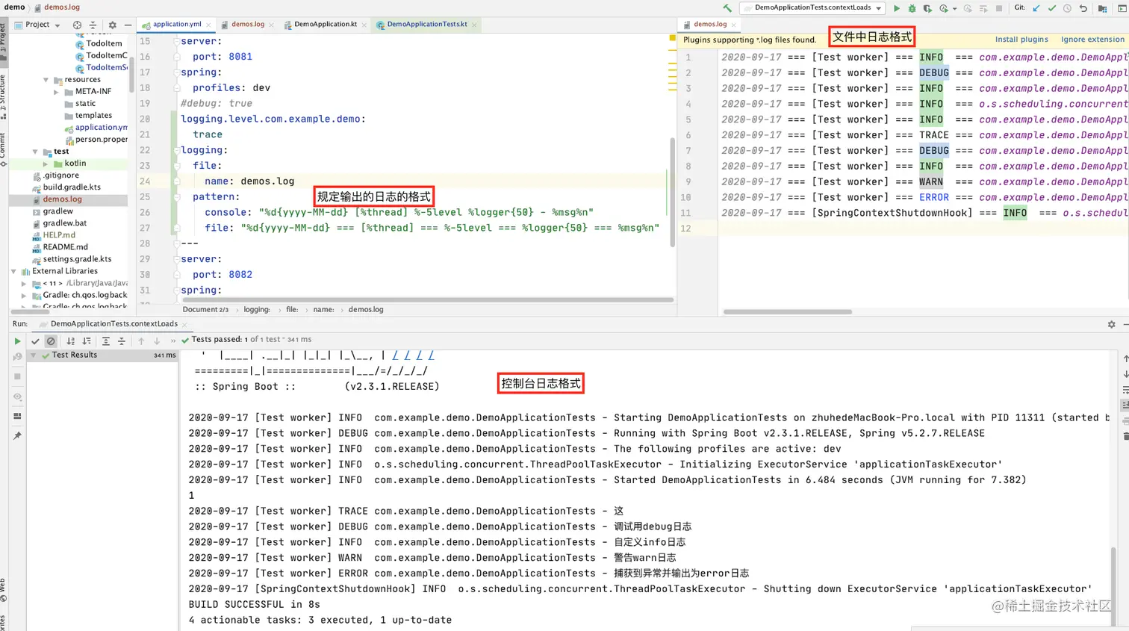Run DemoApplicationTests.contextLoads from the top toolbar

click(x=897, y=8)
